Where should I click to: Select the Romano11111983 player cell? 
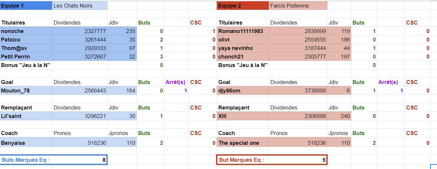coord(243,31)
